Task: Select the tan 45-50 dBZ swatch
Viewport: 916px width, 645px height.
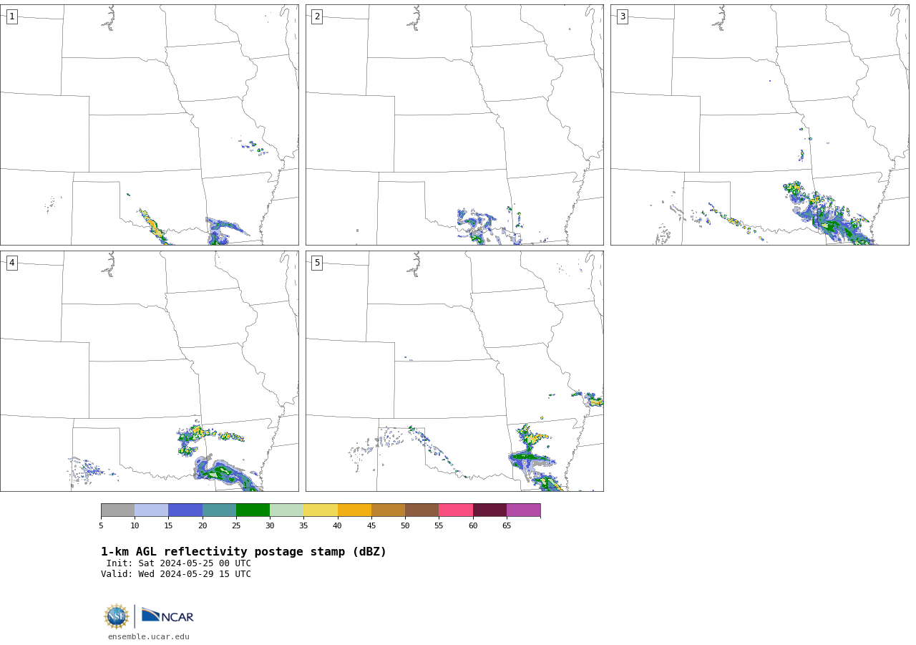Action: click(388, 510)
